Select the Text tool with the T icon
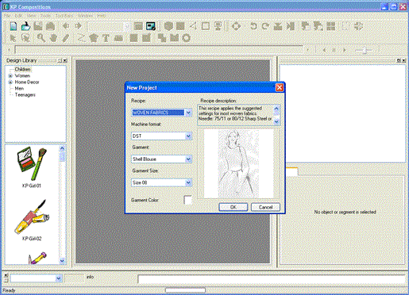 [106, 38]
